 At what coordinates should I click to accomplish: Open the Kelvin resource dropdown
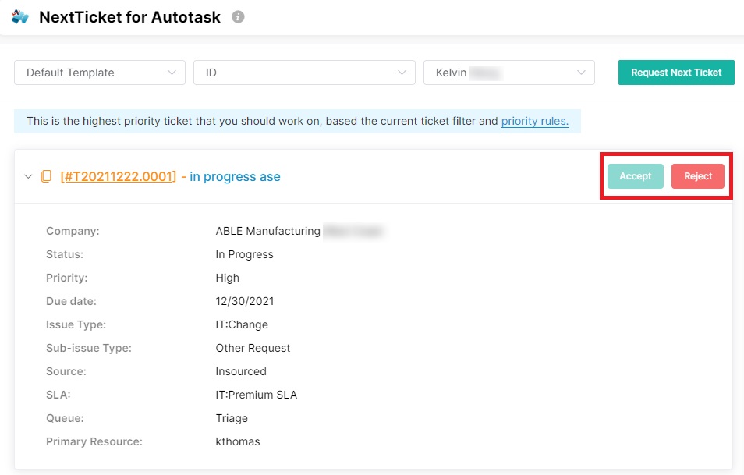[508, 73]
